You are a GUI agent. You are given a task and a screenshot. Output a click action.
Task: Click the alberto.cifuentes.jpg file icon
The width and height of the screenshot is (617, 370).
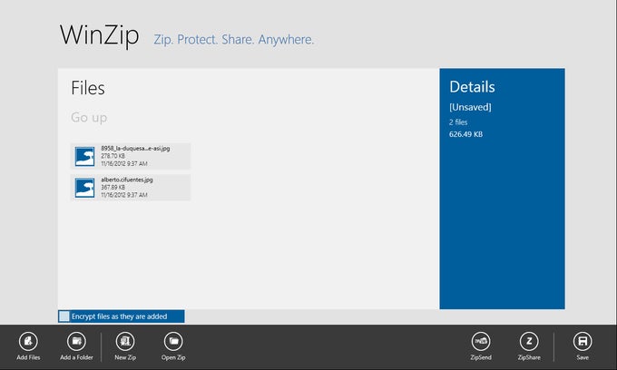pos(85,188)
